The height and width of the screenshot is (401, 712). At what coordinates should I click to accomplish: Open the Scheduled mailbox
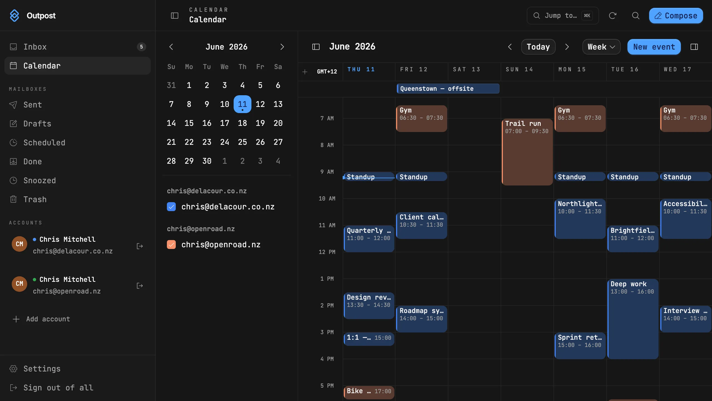(78, 143)
